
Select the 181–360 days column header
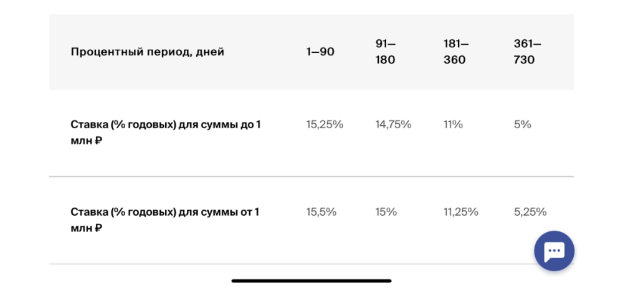click(456, 52)
